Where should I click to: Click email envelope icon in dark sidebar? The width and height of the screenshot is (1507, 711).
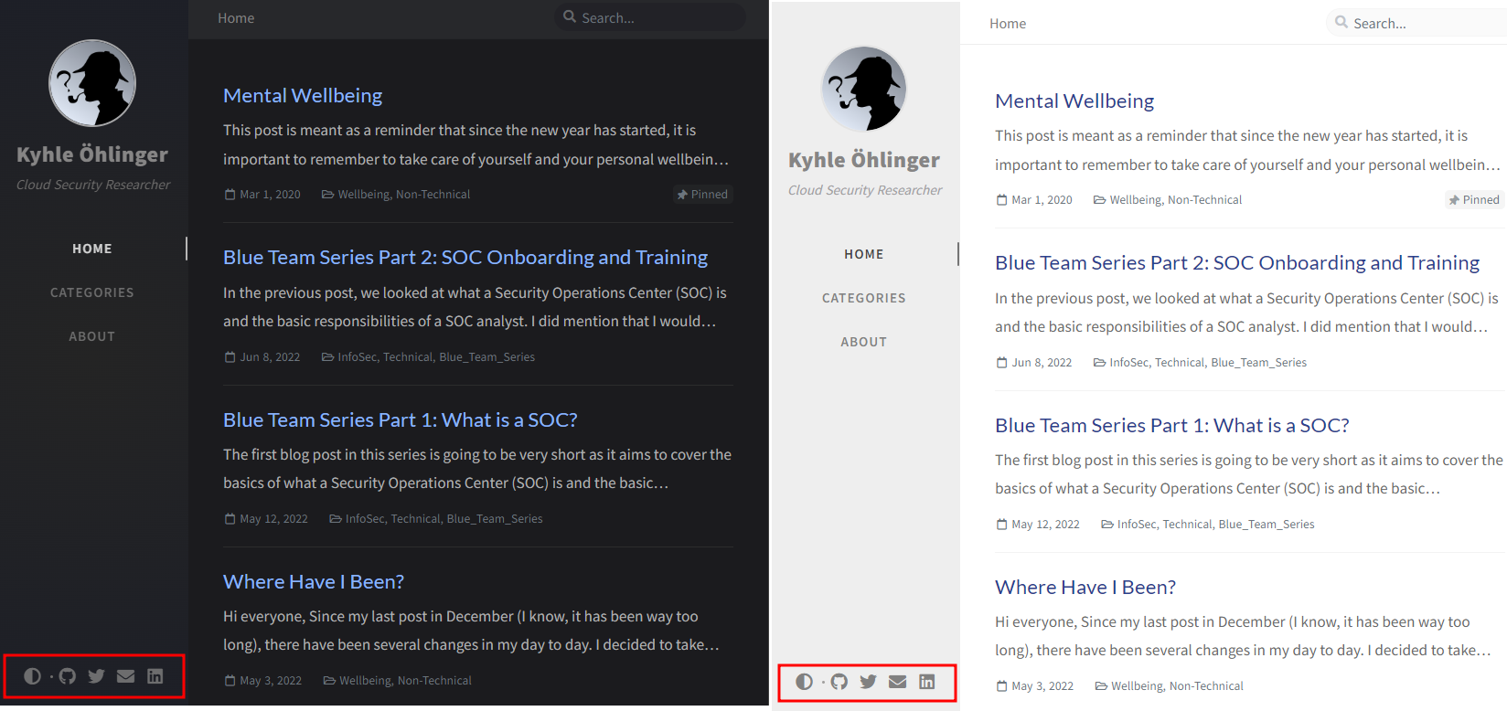click(x=126, y=676)
